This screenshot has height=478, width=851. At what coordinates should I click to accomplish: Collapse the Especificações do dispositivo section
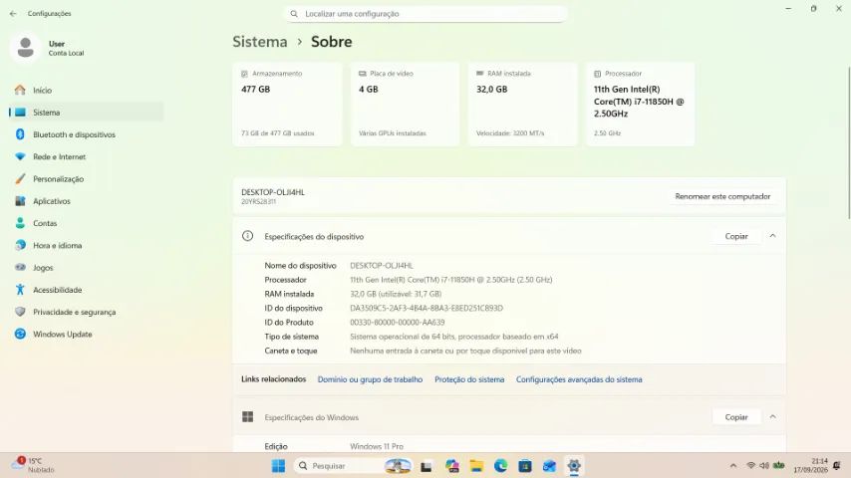(773, 236)
